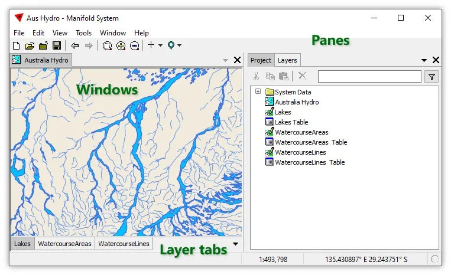This screenshot has width=451, height=275.
Task: Click the Open file folder icon
Action: (x=30, y=45)
